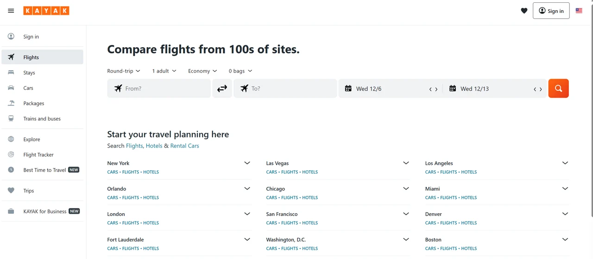This screenshot has height=259, width=593.
Task: Open the Economy cabin class dropdown
Action: 202,71
